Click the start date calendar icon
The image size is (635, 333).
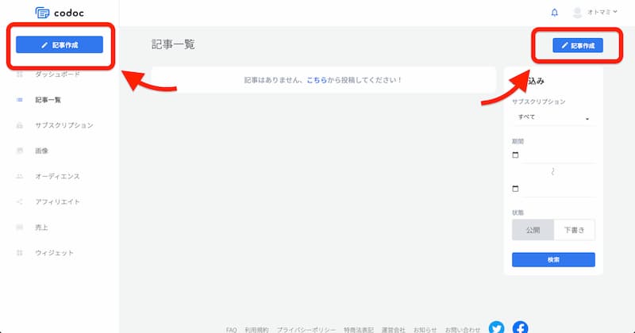(x=515, y=155)
